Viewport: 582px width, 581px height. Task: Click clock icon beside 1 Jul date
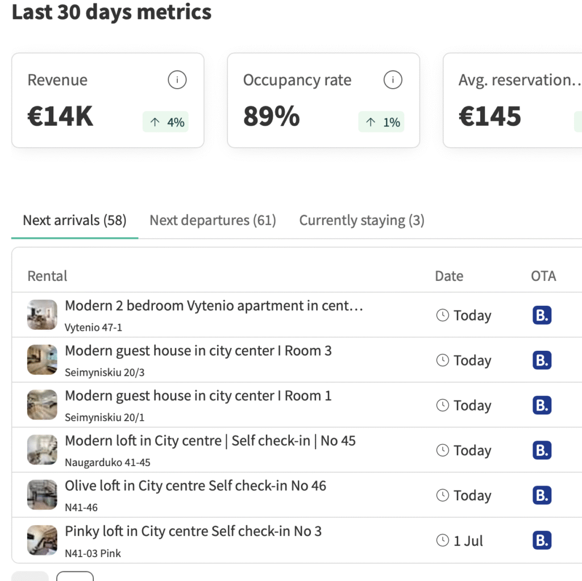coord(442,540)
